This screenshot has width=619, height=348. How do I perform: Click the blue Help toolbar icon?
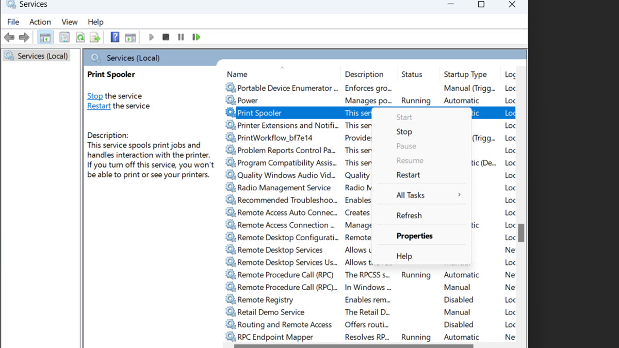click(x=115, y=37)
